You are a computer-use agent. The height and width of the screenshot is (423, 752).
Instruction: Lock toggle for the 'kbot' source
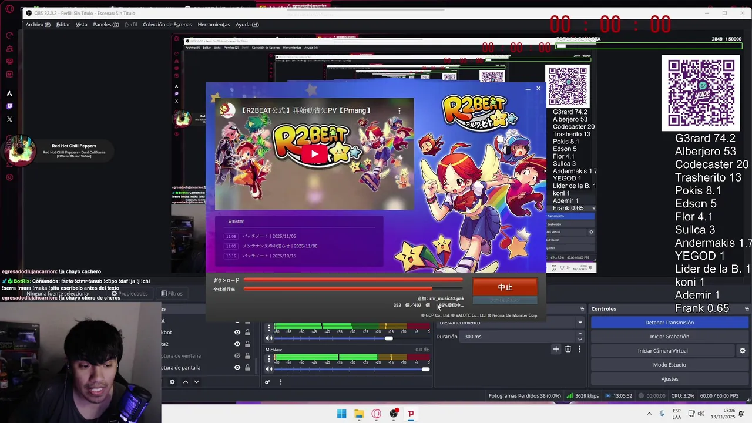coord(247,333)
